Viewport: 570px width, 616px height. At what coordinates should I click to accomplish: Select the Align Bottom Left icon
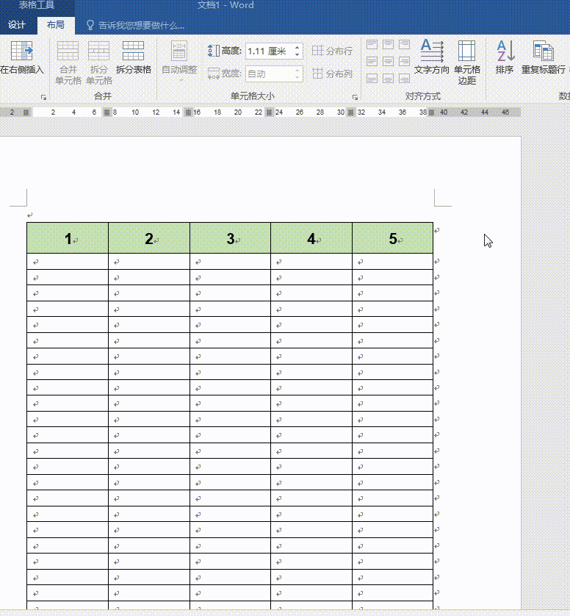[x=372, y=78]
